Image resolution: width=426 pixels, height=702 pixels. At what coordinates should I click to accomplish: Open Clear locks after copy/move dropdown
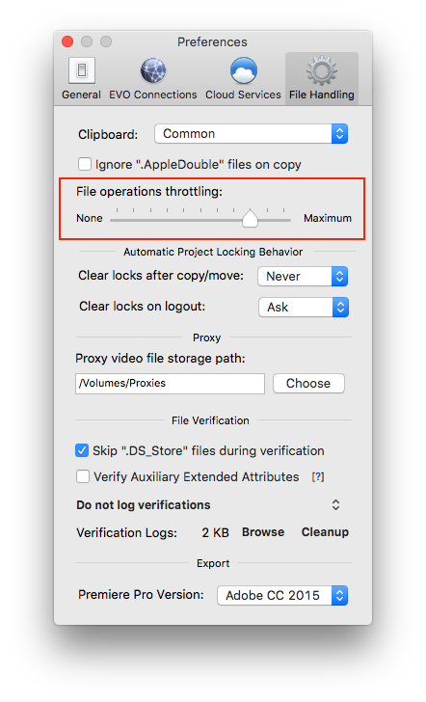pyautogui.click(x=303, y=276)
